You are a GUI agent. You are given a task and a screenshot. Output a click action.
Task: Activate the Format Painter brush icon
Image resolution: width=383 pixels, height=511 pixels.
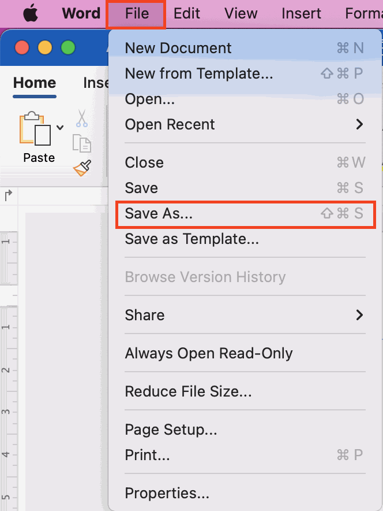82,168
